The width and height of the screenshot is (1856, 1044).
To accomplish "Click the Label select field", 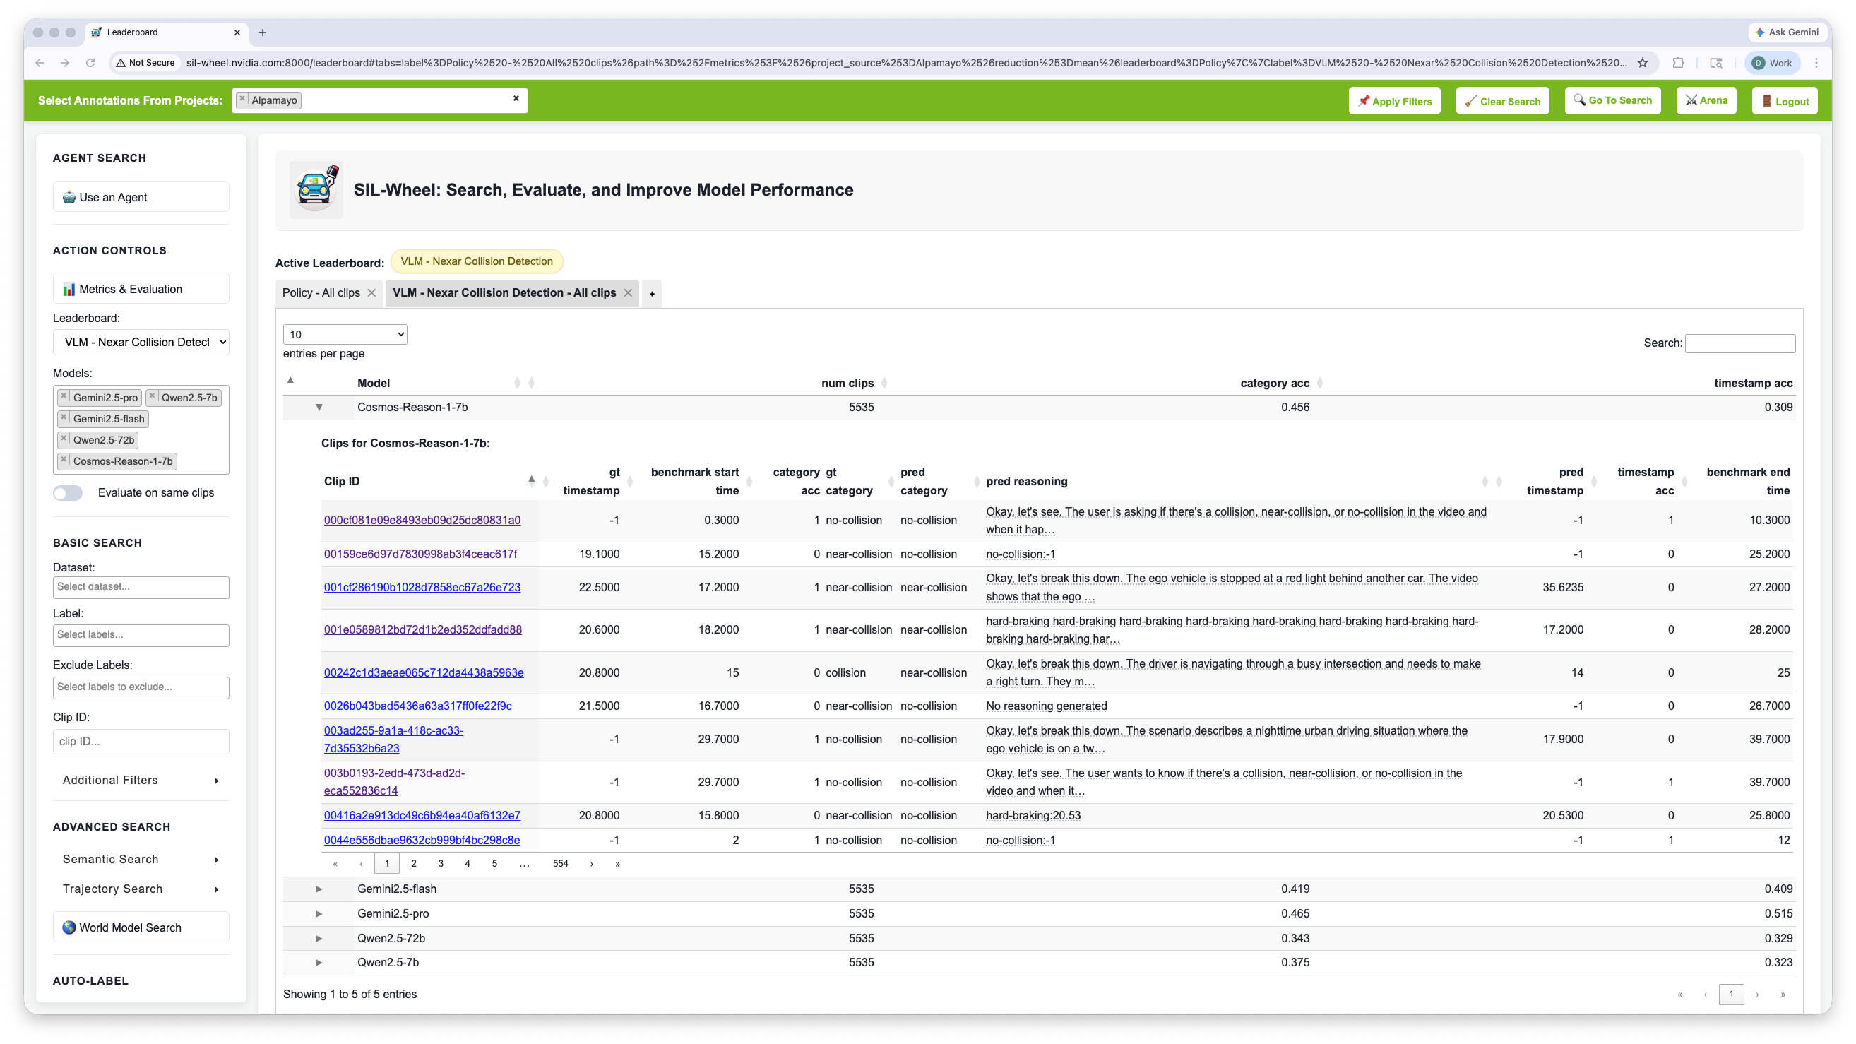I will click(x=141, y=635).
